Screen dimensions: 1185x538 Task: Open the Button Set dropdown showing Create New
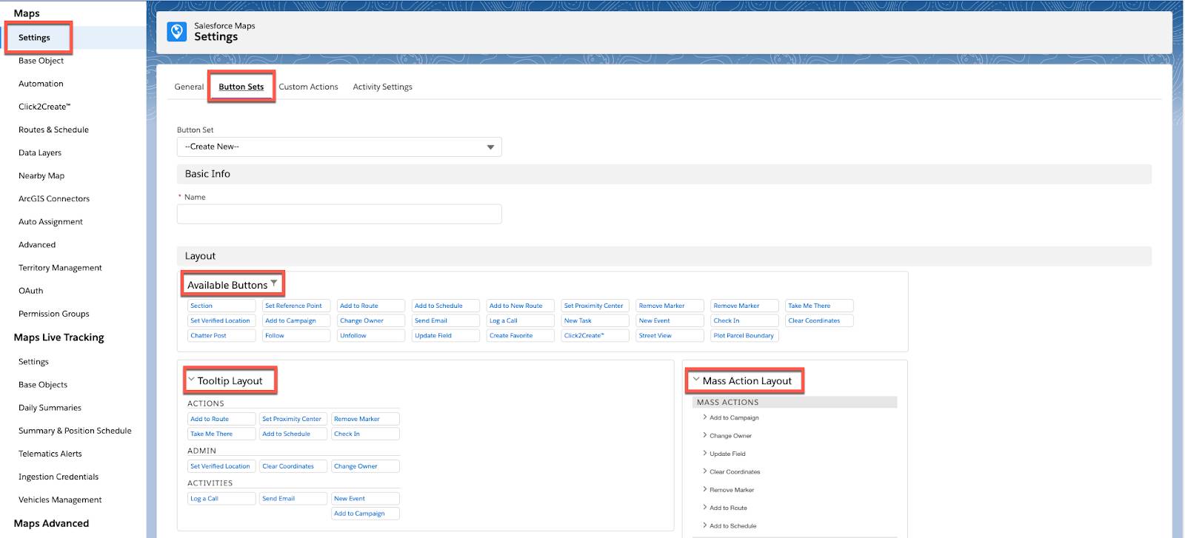coord(339,147)
